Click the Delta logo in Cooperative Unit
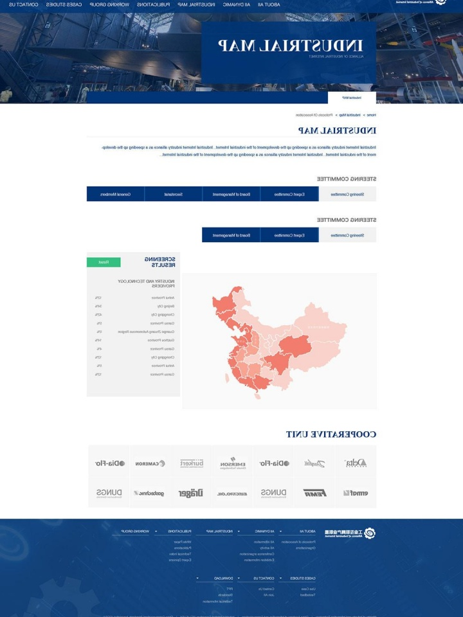The height and width of the screenshot is (617, 463). 356,463
